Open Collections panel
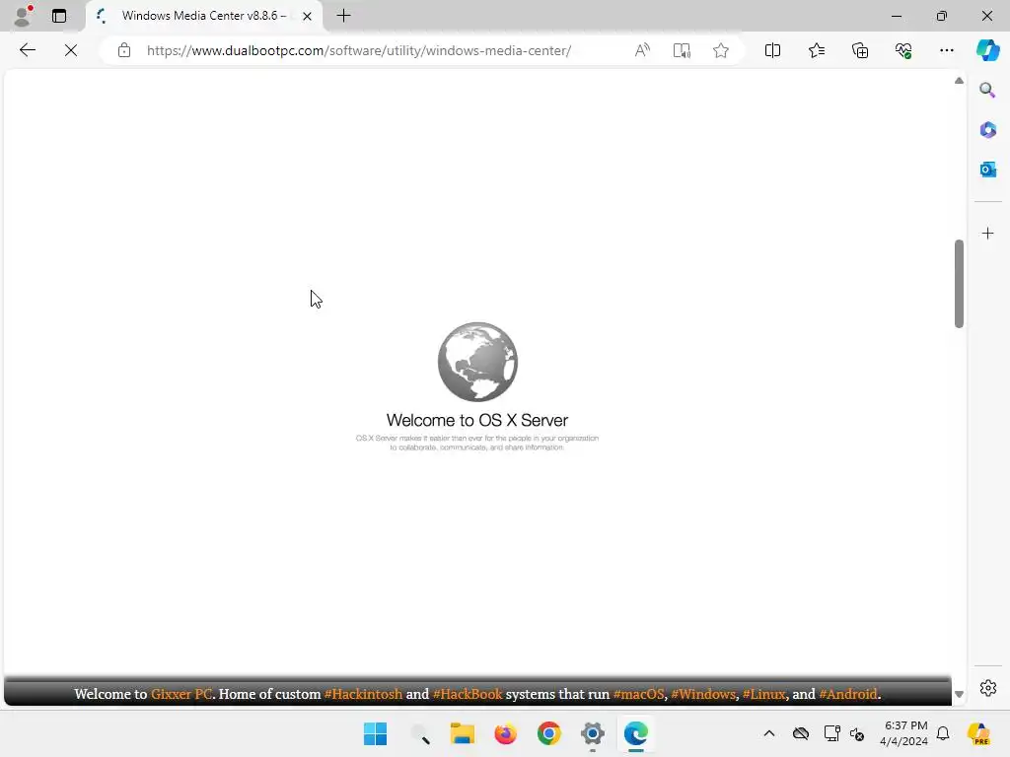The width and height of the screenshot is (1010, 757). [860, 50]
